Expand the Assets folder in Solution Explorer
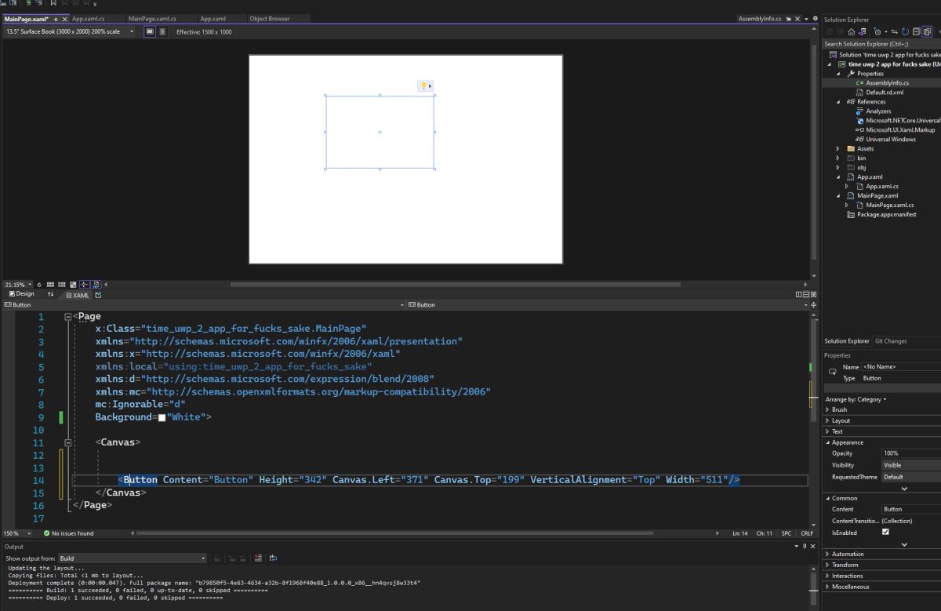Viewport: 941px width, 611px height. click(837, 149)
